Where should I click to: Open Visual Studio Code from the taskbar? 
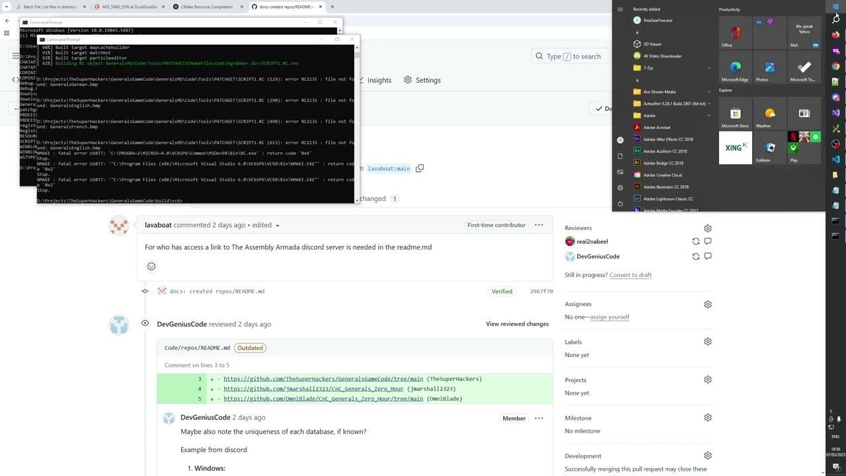click(835, 159)
